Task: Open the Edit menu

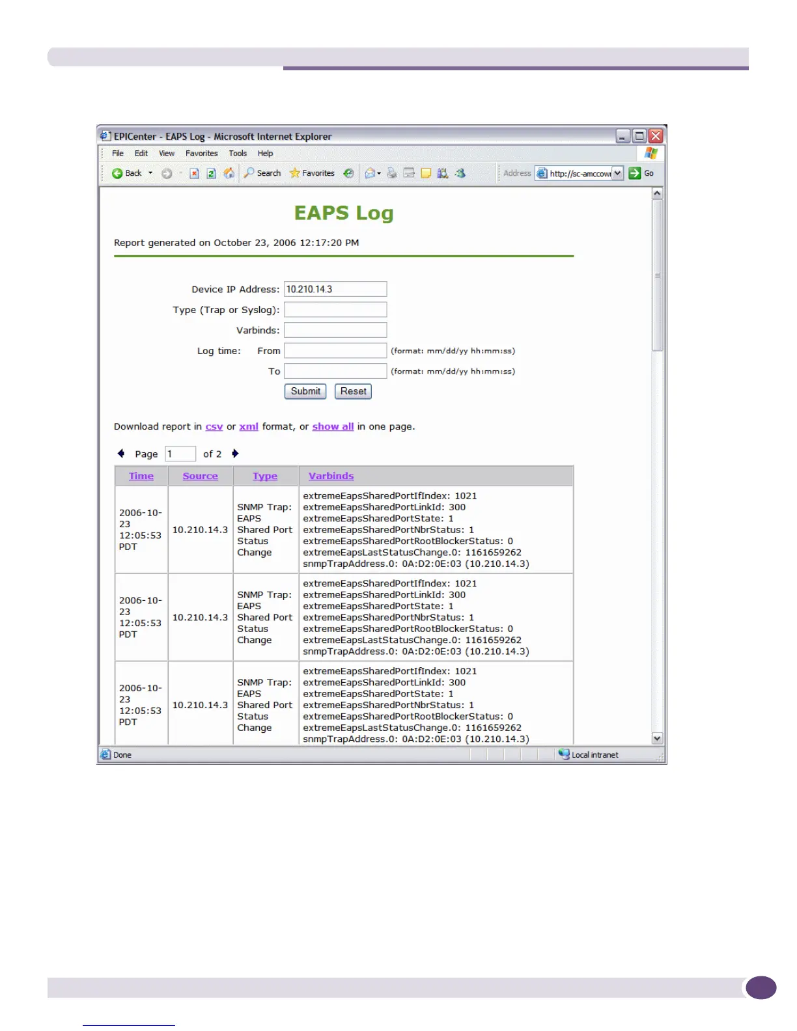Action: pyautogui.click(x=141, y=154)
